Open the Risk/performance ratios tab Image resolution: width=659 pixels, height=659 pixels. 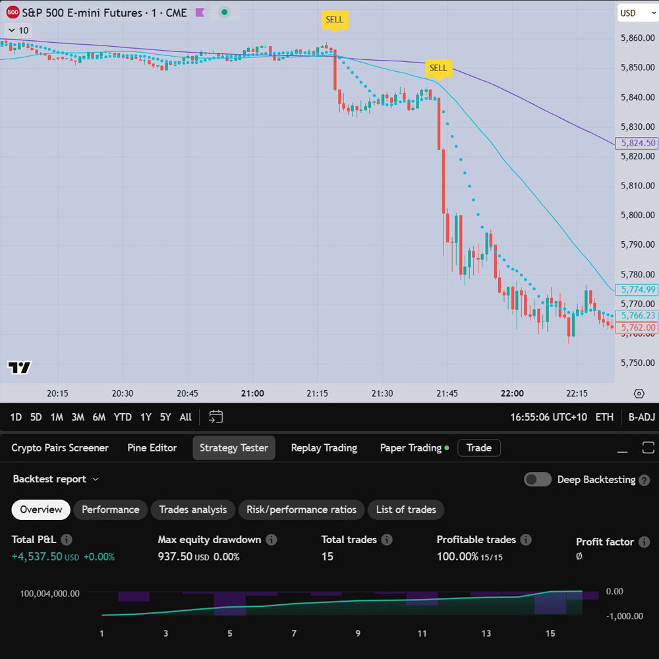(x=301, y=510)
